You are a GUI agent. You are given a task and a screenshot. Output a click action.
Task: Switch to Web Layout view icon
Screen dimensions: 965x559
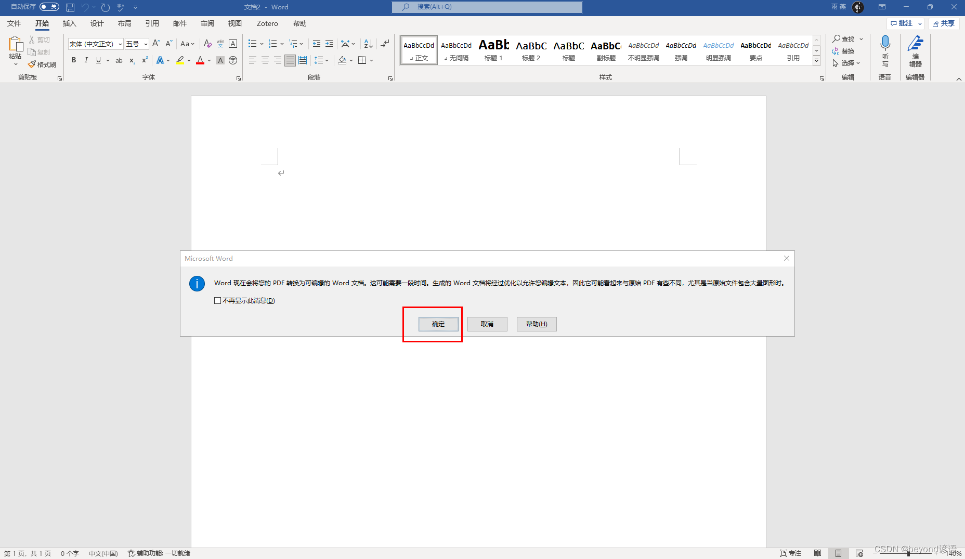[859, 553]
